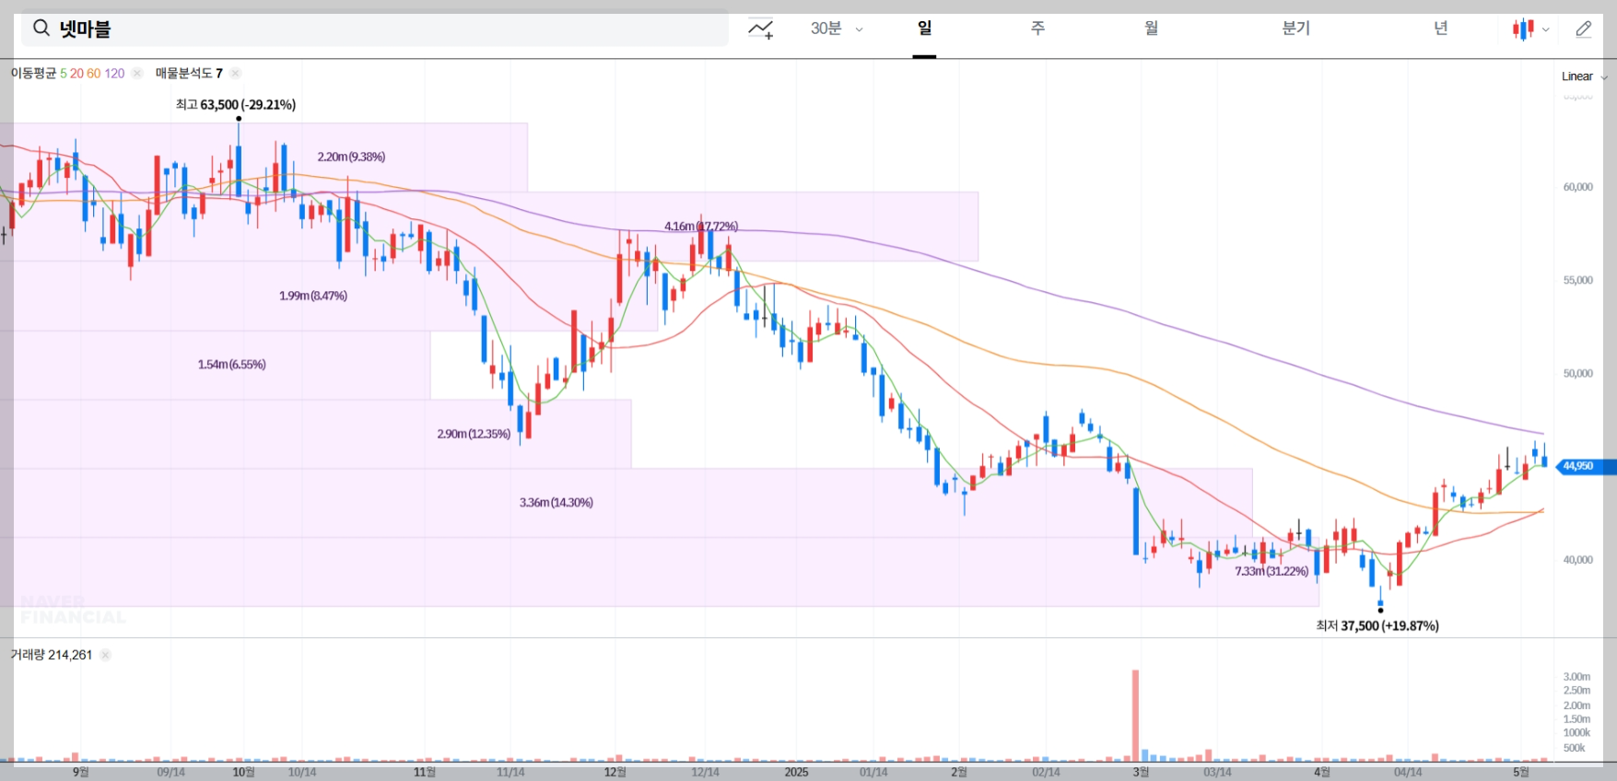Viewport: 1617px width, 781px height.
Task: Switch to the 주 (weekly) tab
Action: click(x=1037, y=29)
